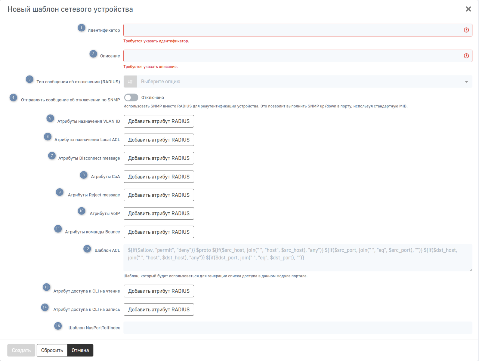Click badge 12 next to Шаблон ACL
This screenshot has height=361, width=479.
[87, 249]
